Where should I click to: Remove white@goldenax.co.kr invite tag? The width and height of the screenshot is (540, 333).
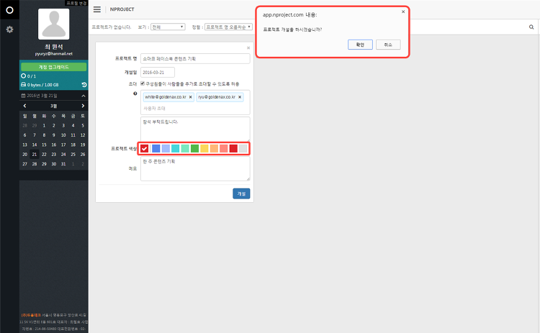[x=190, y=97]
